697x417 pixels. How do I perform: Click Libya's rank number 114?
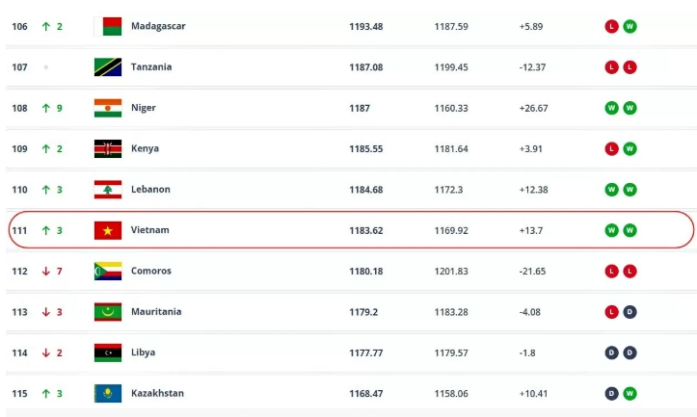(x=19, y=352)
